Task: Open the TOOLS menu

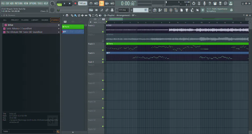Action: 40,3
